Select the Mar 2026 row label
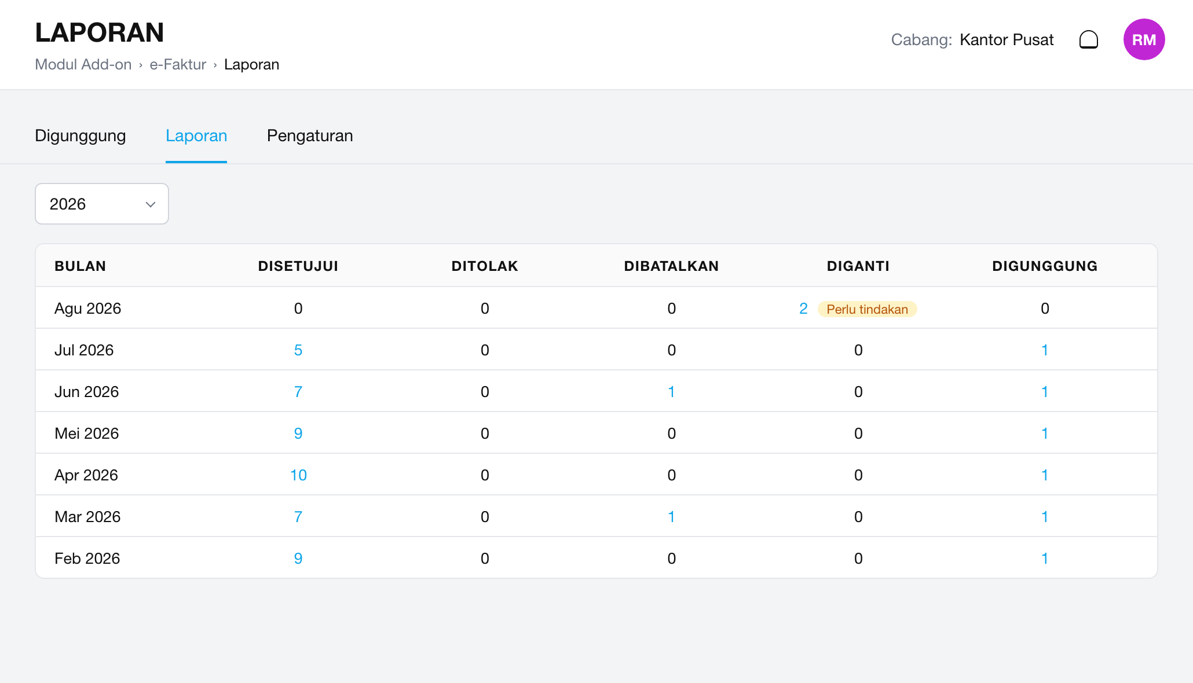Image resolution: width=1193 pixels, height=683 pixels. 87,517
